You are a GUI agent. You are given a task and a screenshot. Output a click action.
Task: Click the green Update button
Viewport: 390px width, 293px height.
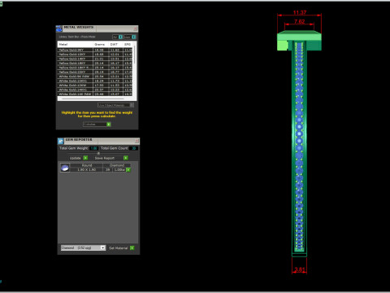[85, 158]
